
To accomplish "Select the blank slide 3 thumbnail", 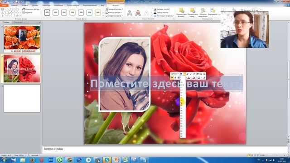I will click(x=22, y=98).
